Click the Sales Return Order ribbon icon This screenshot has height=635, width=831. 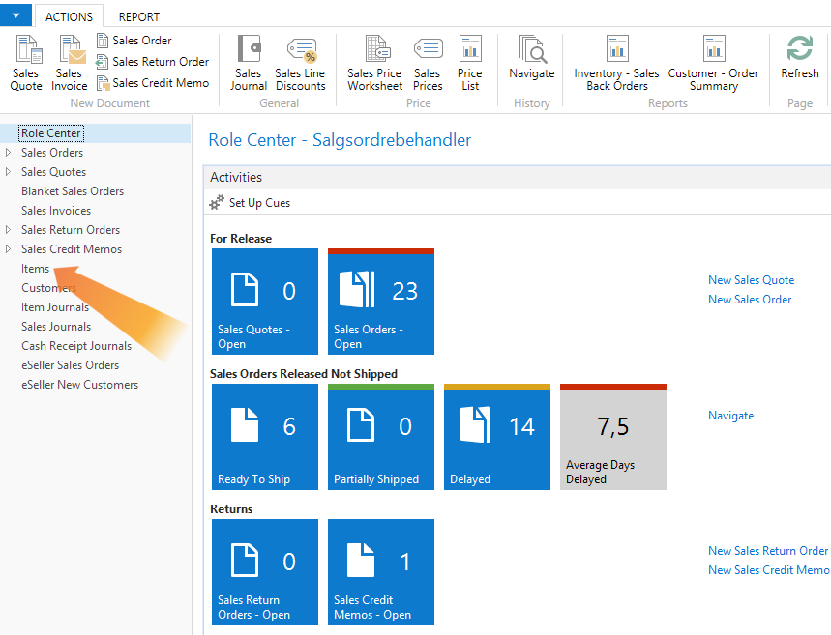click(x=102, y=62)
